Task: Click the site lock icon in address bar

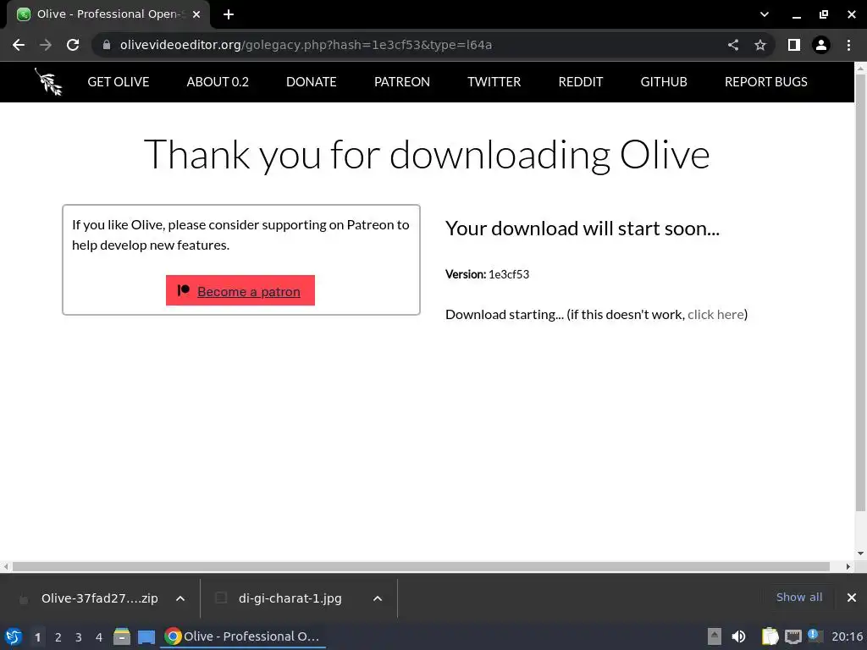Action: point(107,45)
